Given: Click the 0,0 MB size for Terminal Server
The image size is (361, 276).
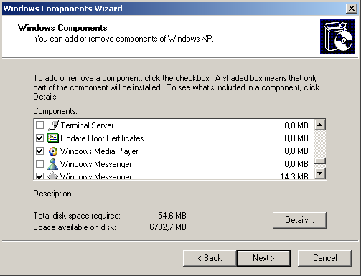Looking at the screenshot, I should pos(296,125).
